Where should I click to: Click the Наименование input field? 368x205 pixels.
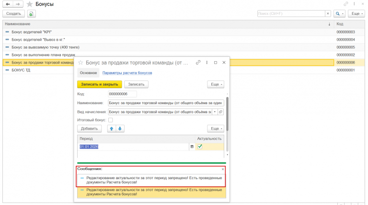[166, 103]
